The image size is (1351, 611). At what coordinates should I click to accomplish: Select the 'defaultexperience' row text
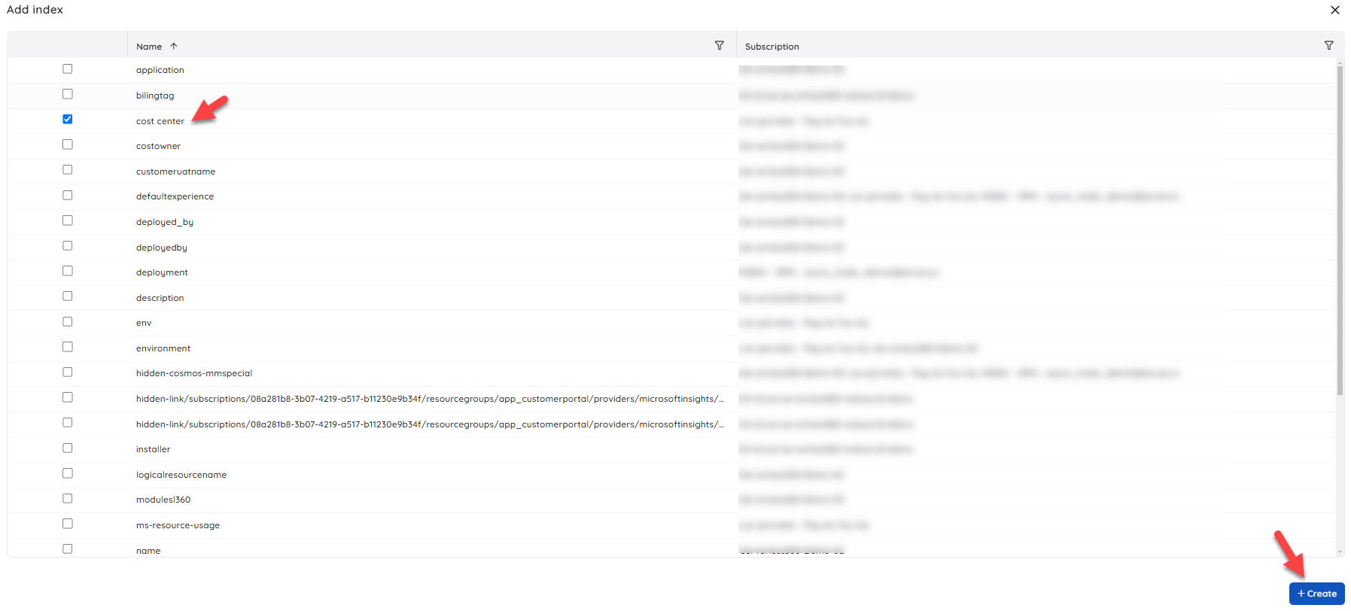(x=175, y=196)
